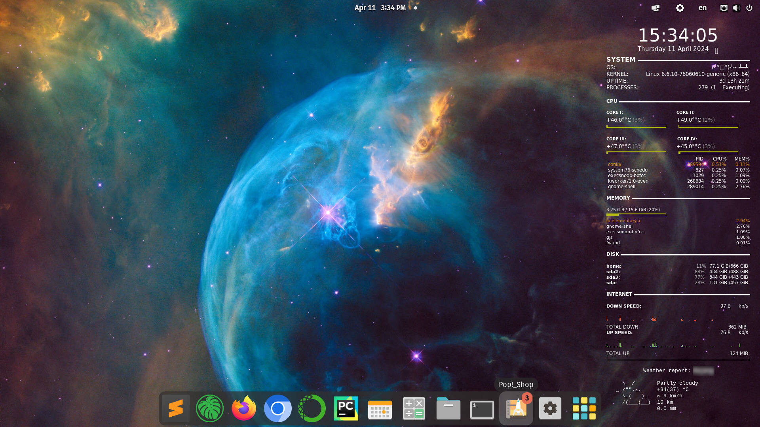Click the wired network tray icon
The height and width of the screenshot is (427, 760).
(724, 8)
